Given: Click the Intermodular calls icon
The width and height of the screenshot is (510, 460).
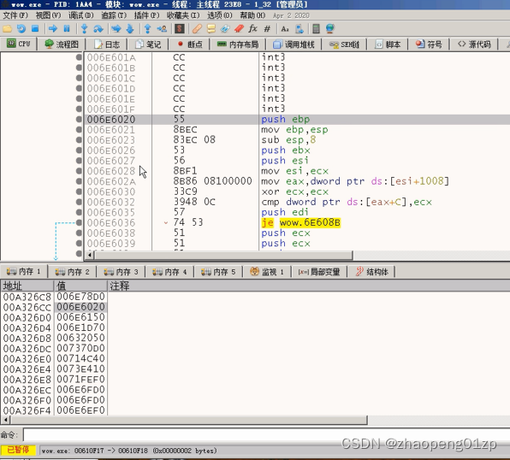Looking at the screenshot, I should [x=299, y=28].
